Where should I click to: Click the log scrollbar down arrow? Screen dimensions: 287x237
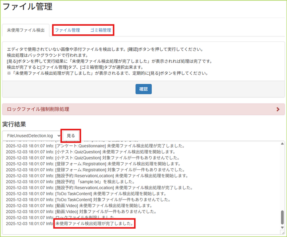[282, 227]
